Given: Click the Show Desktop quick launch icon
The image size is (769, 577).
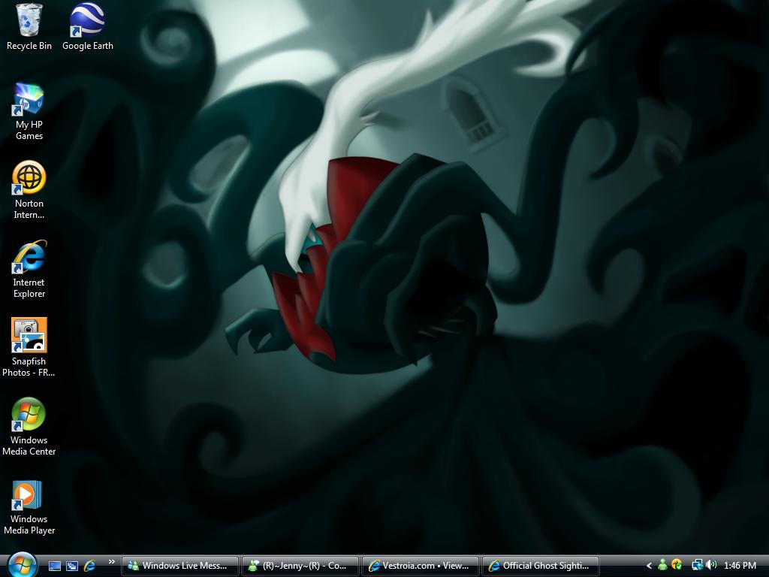Looking at the screenshot, I should tap(54, 566).
